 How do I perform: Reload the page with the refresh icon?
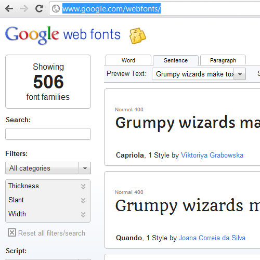coord(39,8)
